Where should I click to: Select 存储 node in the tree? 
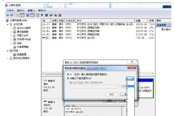(x=16, y=51)
